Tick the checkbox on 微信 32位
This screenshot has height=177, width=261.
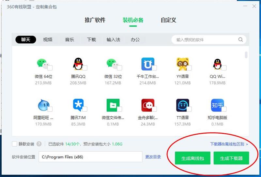[120, 68]
